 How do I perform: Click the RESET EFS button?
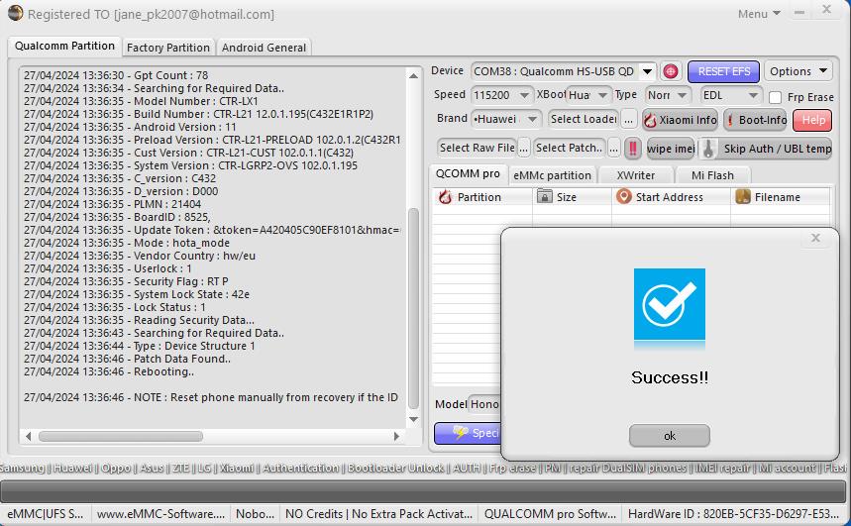point(724,71)
